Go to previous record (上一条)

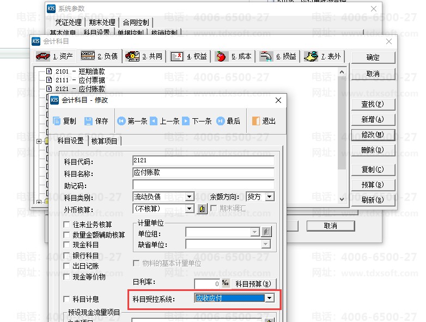[165, 121]
